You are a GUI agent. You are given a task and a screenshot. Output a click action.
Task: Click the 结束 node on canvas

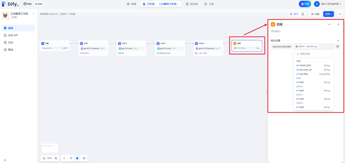[247, 46]
